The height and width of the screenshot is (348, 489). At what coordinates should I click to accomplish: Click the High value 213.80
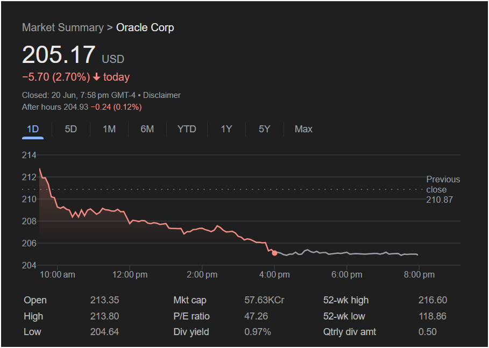105,316
